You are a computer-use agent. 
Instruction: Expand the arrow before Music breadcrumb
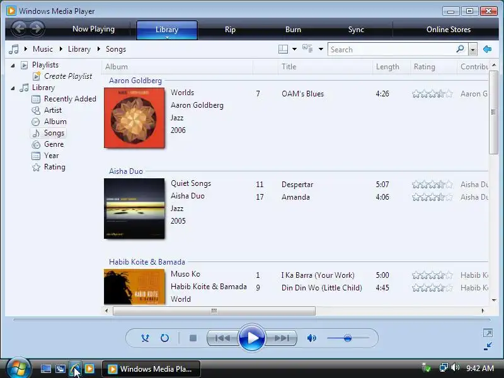tap(26, 49)
